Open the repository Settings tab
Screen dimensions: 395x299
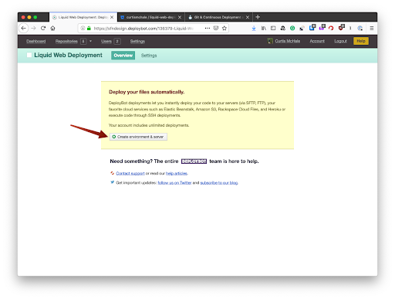tap(149, 56)
